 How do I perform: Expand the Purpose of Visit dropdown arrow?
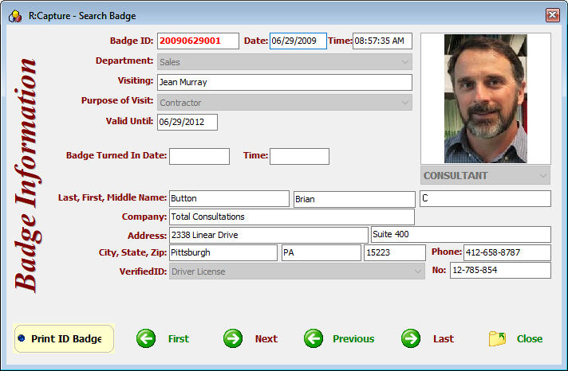click(405, 103)
